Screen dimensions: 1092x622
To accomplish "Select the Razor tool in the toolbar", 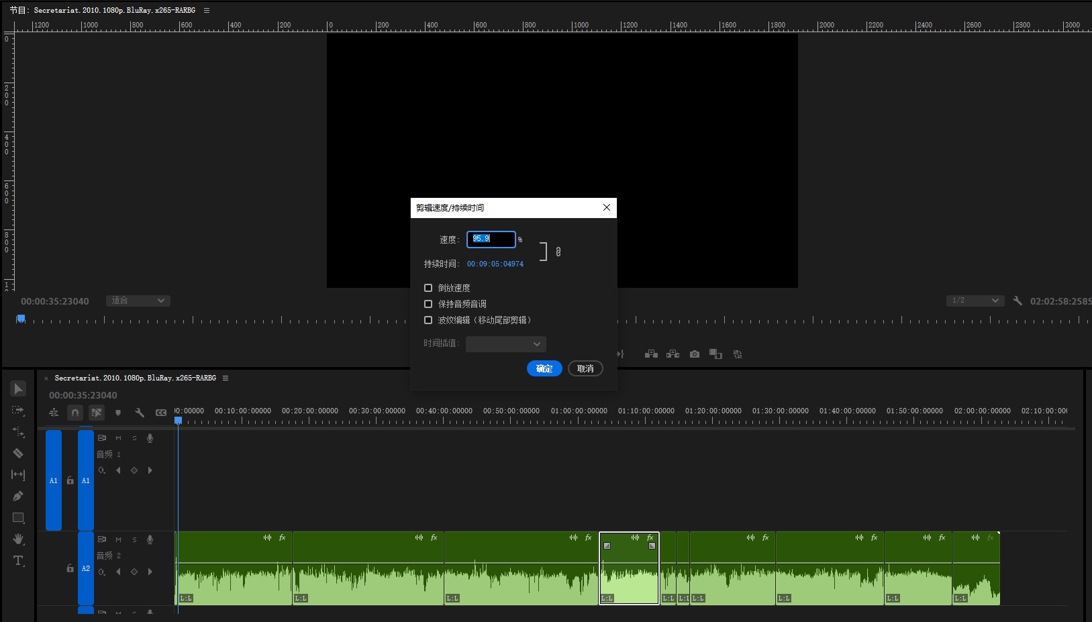I will click(18, 454).
